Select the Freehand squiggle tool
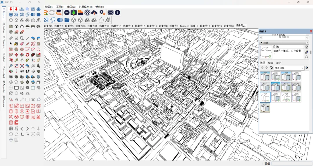The width and height of the screenshot is (313, 166). coord(33,44)
